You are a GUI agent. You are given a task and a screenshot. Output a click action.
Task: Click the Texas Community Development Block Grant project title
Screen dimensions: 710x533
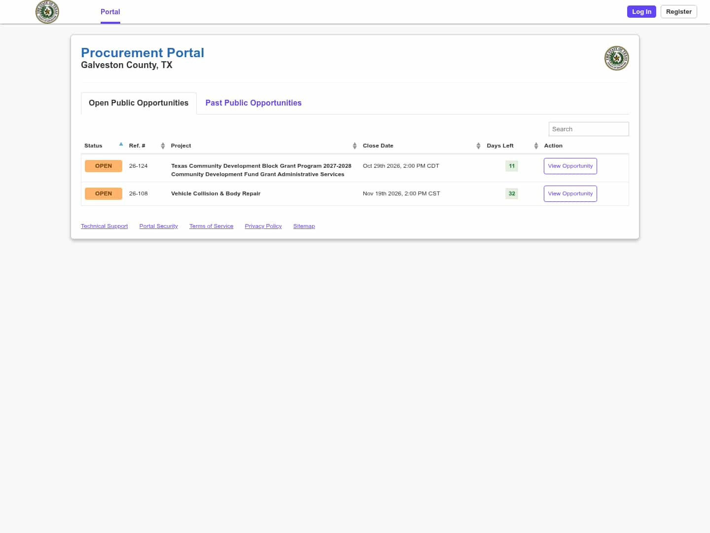pos(261,170)
